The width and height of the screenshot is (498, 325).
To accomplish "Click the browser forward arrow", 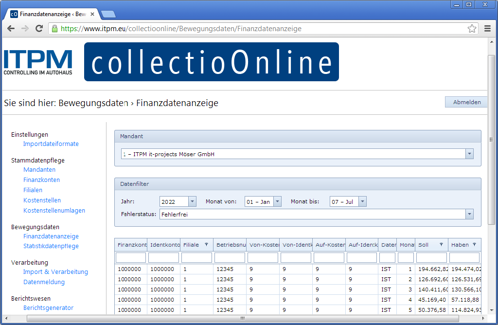I will pos(25,29).
